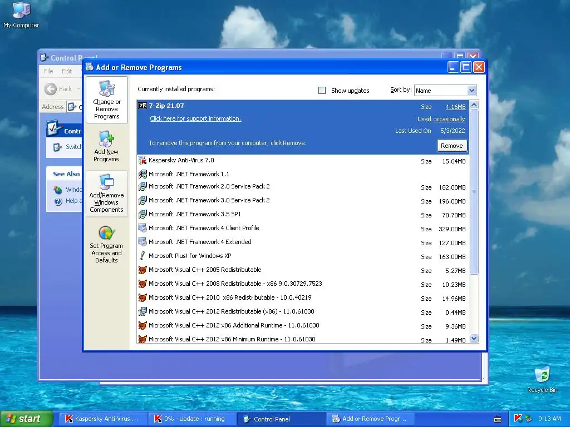Select Add New Programs sidebar icon
The width and height of the screenshot is (570, 427).
[x=106, y=146]
